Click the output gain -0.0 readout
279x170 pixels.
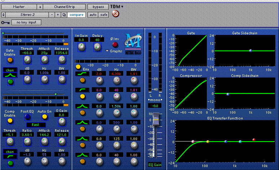155,106
